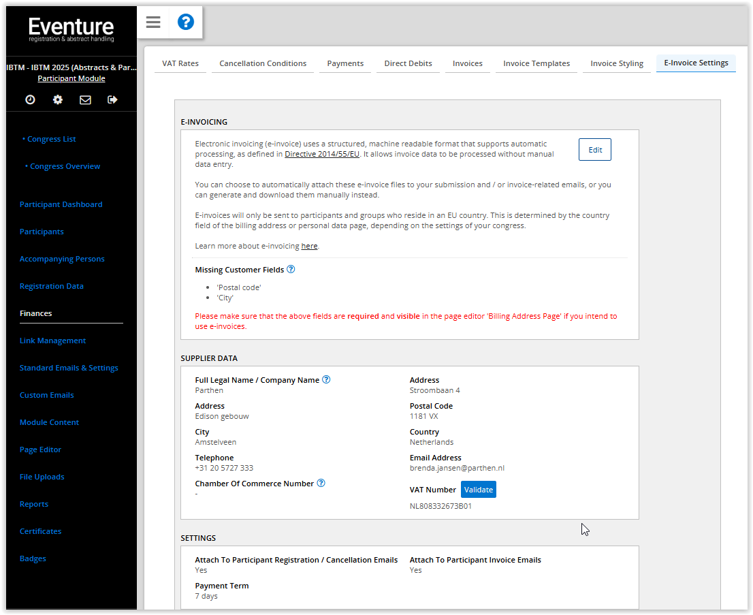Select the Direct Debits tab
Viewport: 753px width, 615px height.
[408, 63]
